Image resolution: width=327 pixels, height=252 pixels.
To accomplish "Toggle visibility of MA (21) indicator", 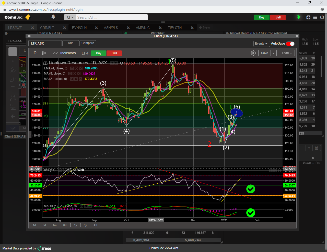I will (x=72, y=79).
